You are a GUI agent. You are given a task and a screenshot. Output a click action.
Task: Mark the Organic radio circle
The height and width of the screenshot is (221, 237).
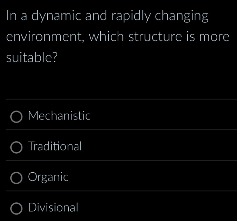(x=17, y=177)
